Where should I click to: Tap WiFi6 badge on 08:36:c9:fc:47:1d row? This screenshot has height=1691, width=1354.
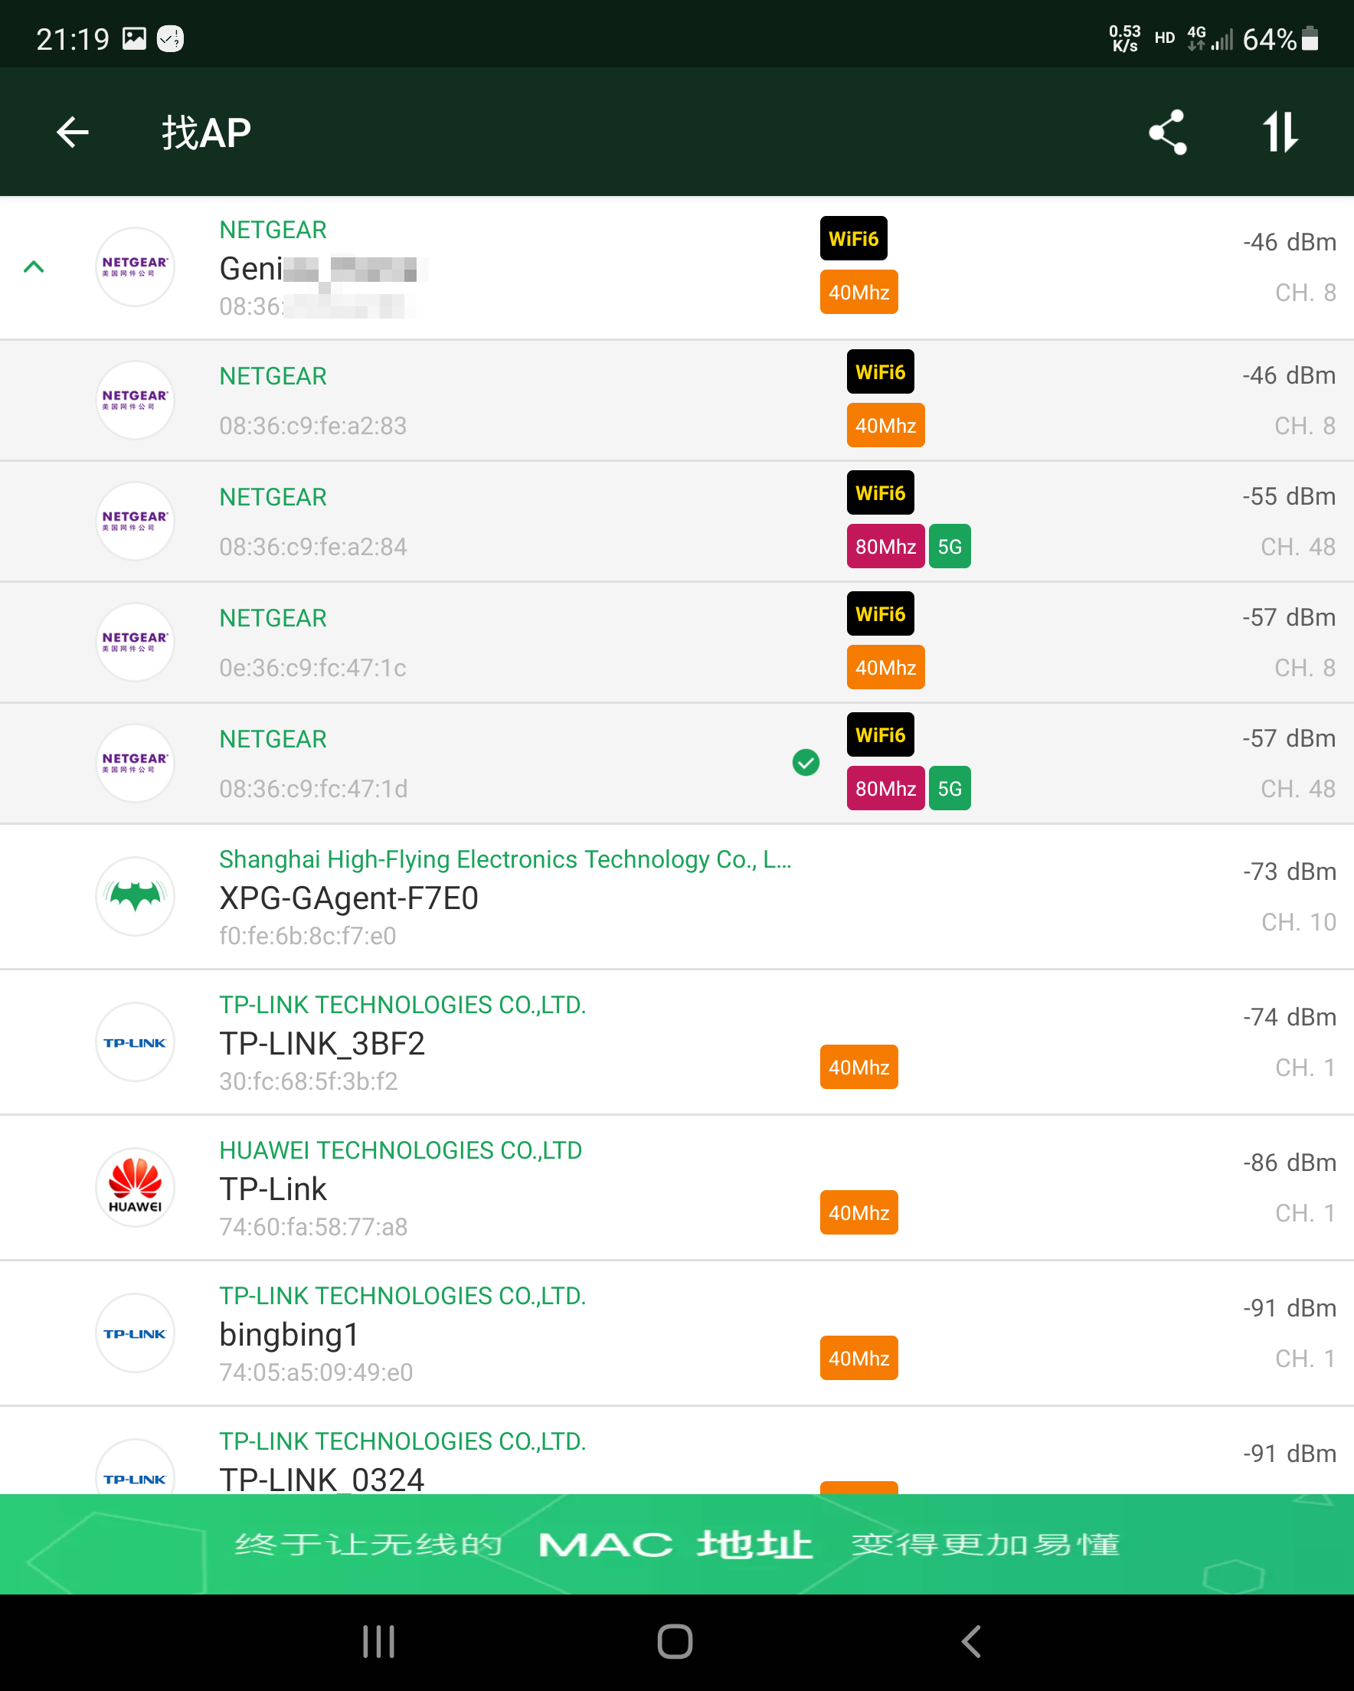coord(880,734)
